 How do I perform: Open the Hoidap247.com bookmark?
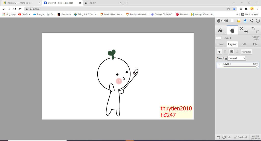[203, 14]
